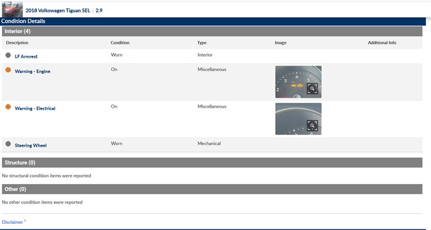
Task: Expand the Other (0) section header
Action: point(15,189)
